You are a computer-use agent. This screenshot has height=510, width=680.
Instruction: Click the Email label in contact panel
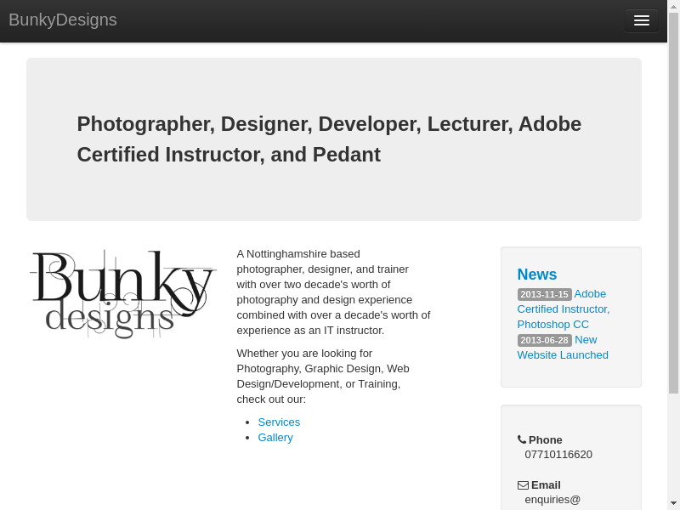point(546,485)
